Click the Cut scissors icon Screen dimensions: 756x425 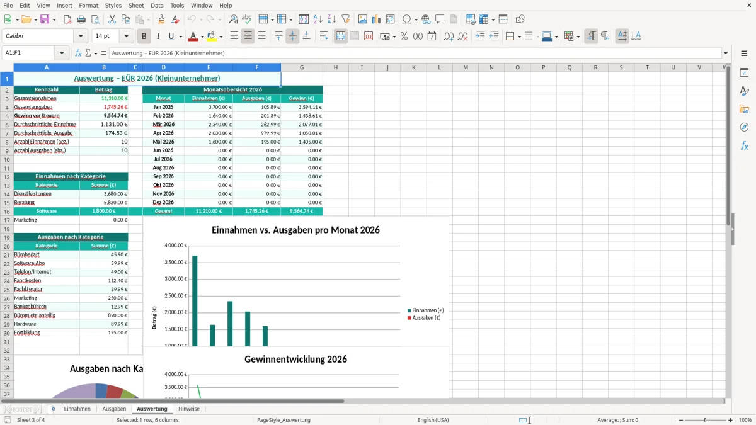pyautogui.click(x=112, y=19)
